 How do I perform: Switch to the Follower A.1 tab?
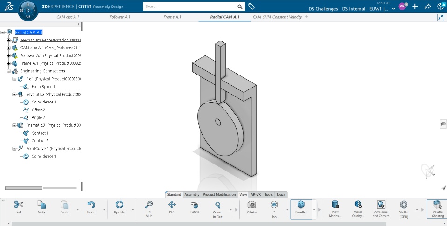click(120, 17)
